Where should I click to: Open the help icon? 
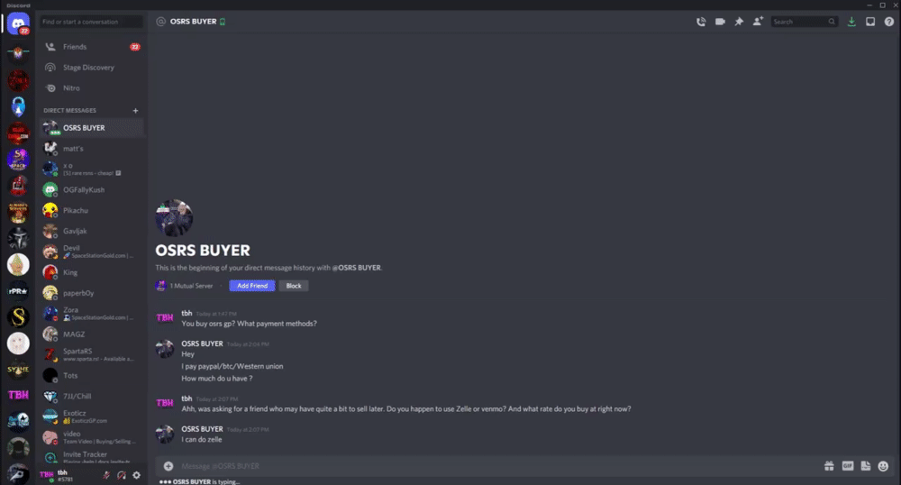tap(889, 22)
